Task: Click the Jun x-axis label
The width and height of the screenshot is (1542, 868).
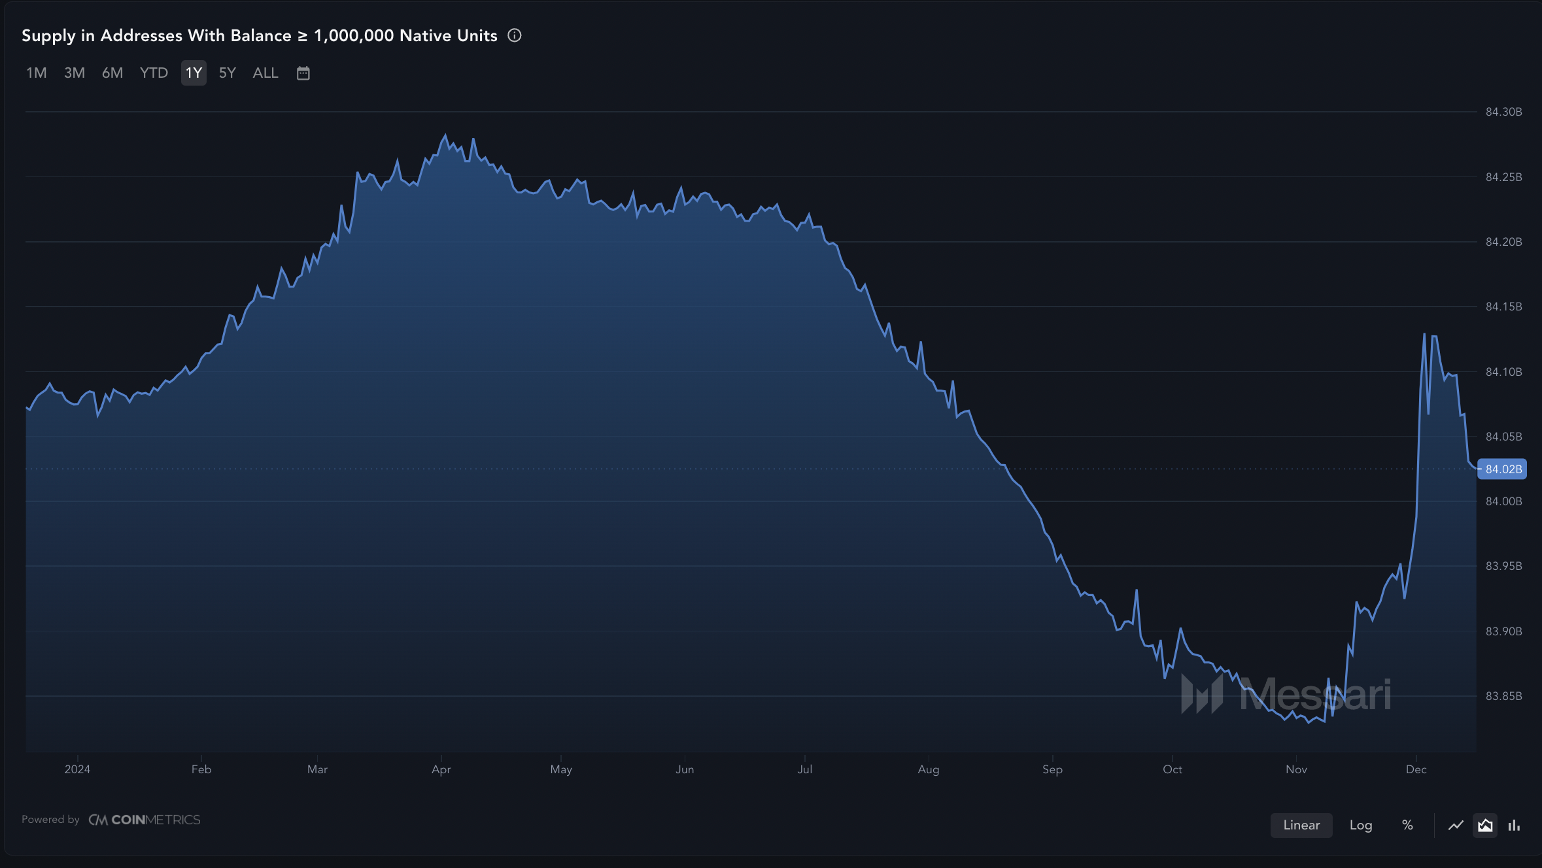Action: point(685,769)
